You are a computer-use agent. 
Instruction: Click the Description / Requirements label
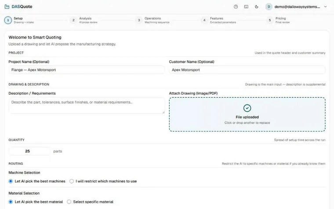pyautogui.click(x=32, y=93)
